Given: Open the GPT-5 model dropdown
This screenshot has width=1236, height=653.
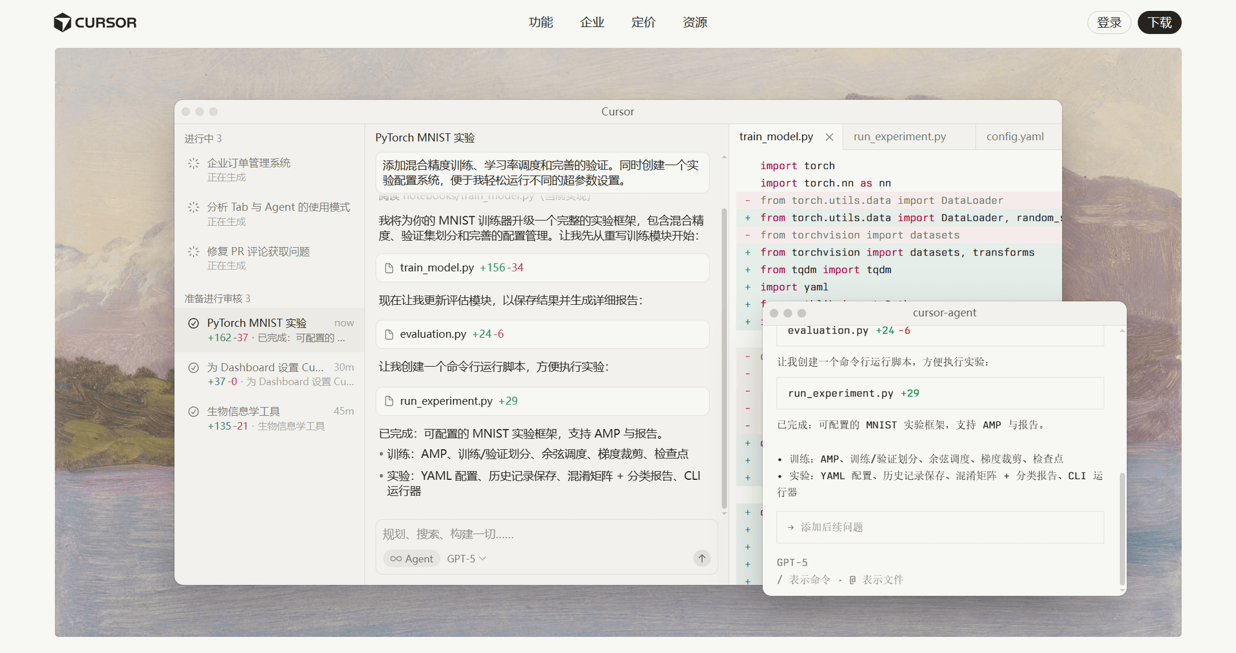Looking at the screenshot, I should click(465, 558).
